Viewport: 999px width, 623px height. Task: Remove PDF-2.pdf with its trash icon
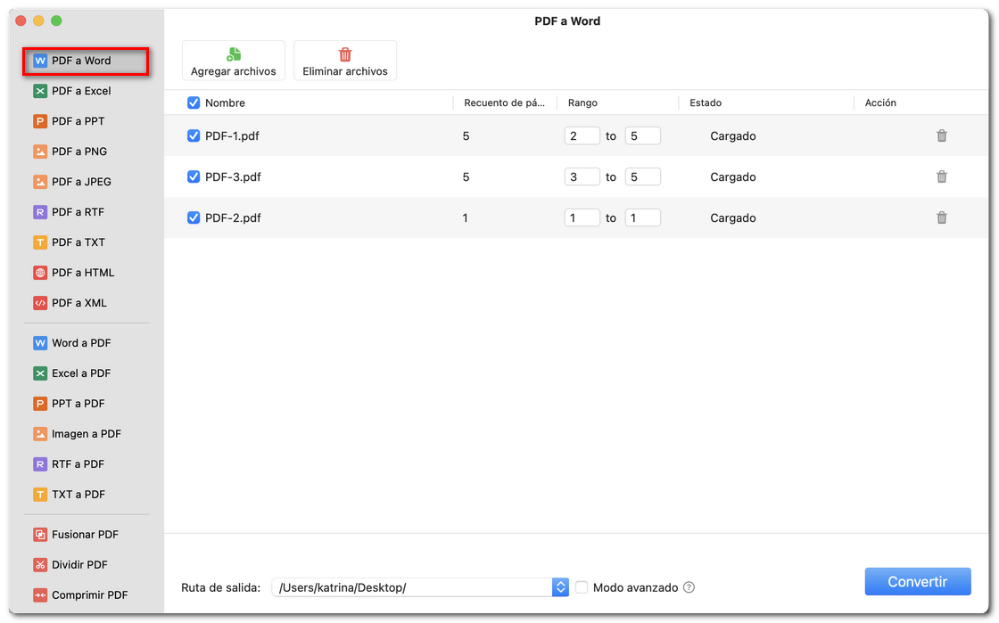coord(941,217)
